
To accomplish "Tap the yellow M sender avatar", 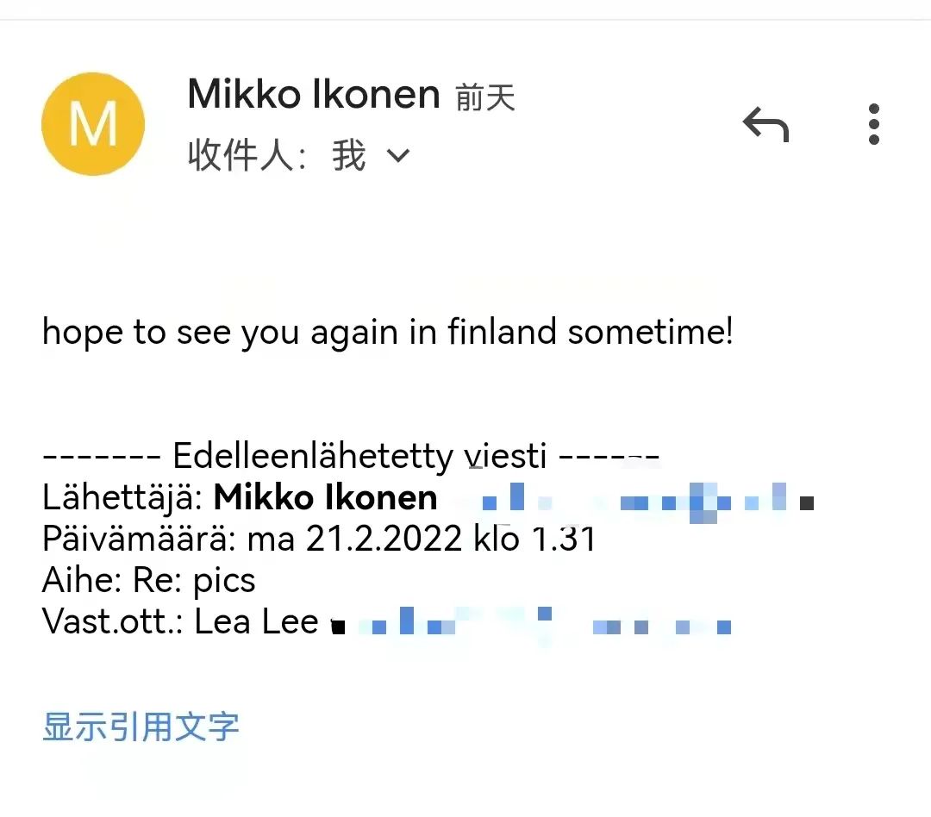I will 93,124.
